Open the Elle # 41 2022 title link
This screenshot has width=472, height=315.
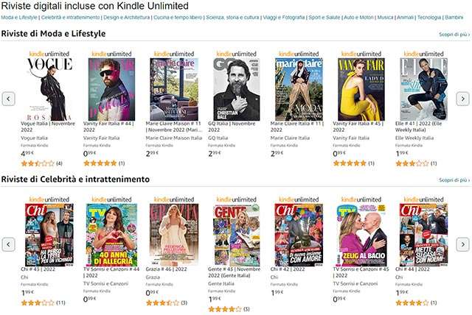tap(418, 127)
